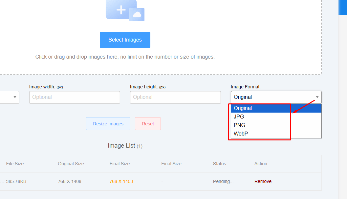Click the page scrollbar thumb

tap(343, 7)
